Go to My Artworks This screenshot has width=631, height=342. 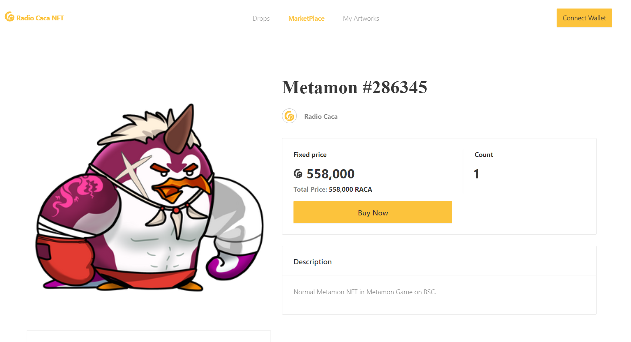pos(361,19)
